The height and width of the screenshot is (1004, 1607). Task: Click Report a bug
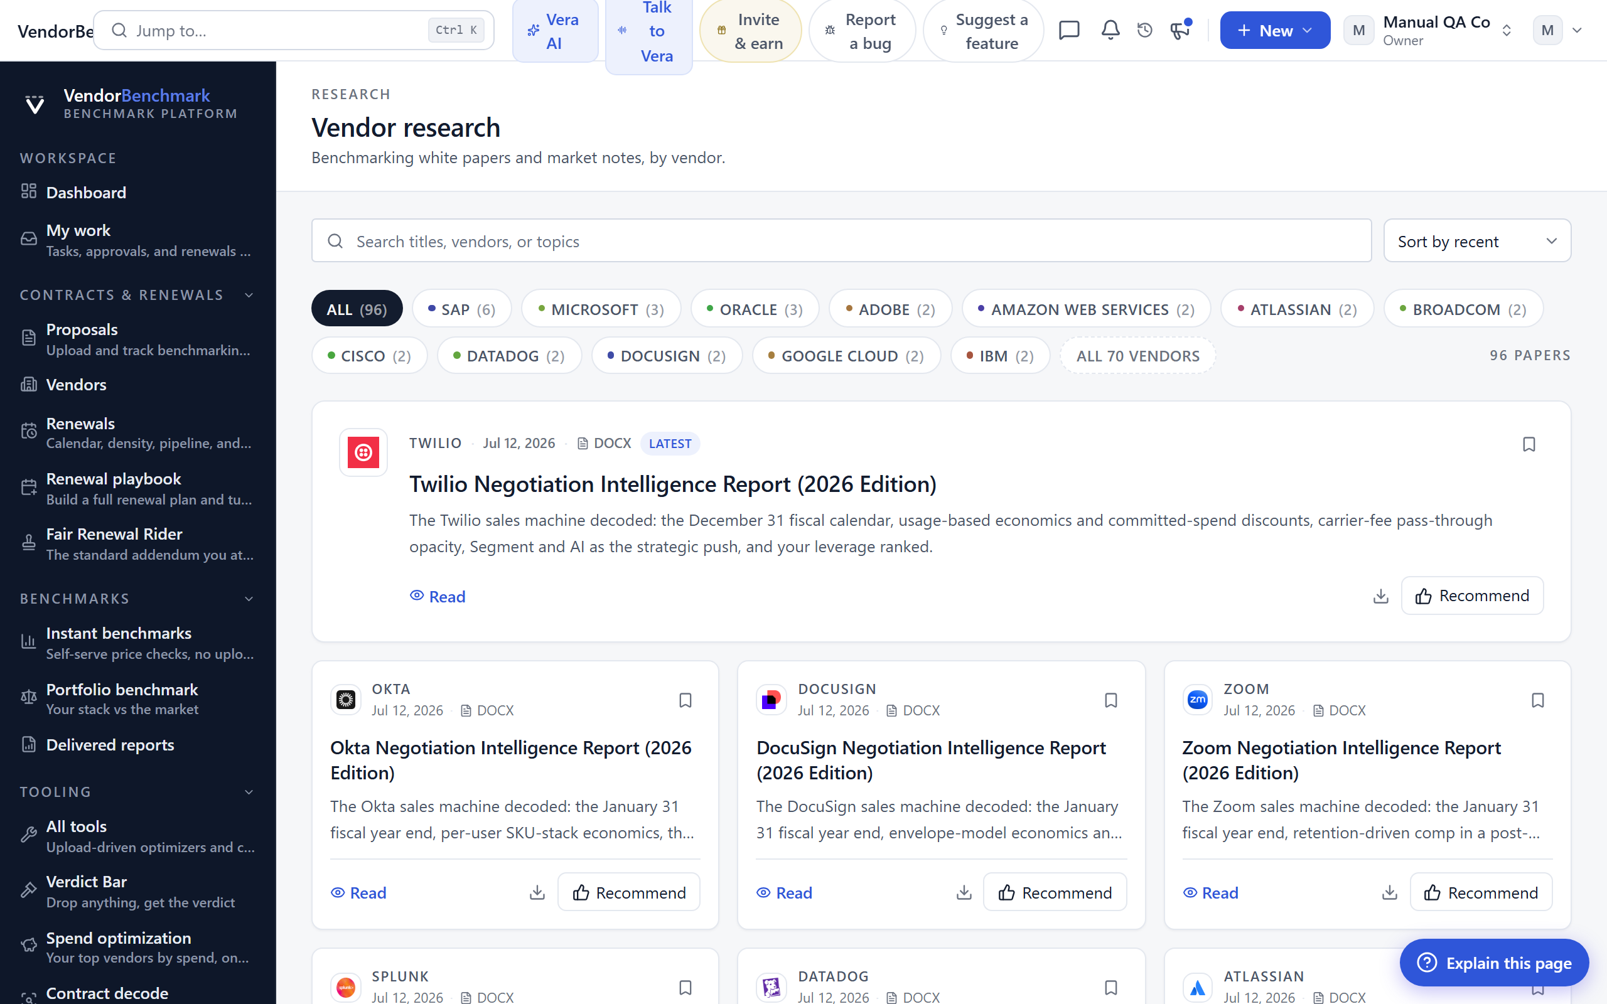coord(862,31)
